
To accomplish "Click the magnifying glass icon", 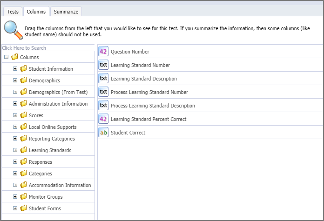I will click(13, 30).
